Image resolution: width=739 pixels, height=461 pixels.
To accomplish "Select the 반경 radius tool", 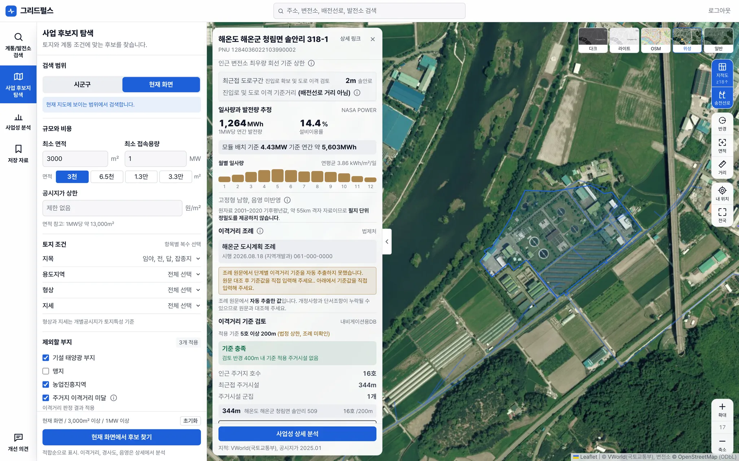I will (722, 124).
